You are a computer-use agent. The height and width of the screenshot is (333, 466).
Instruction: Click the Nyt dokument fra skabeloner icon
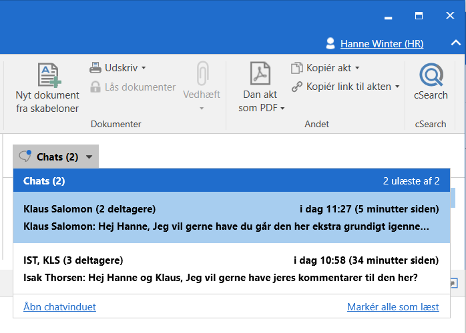pos(47,75)
